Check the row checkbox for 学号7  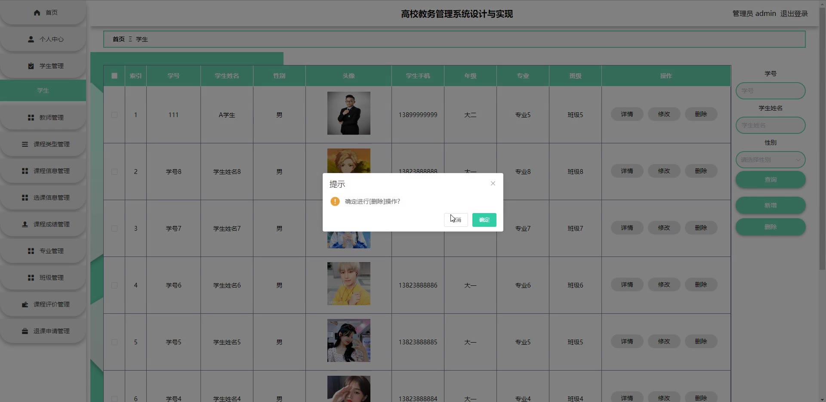click(x=114, y=229)
